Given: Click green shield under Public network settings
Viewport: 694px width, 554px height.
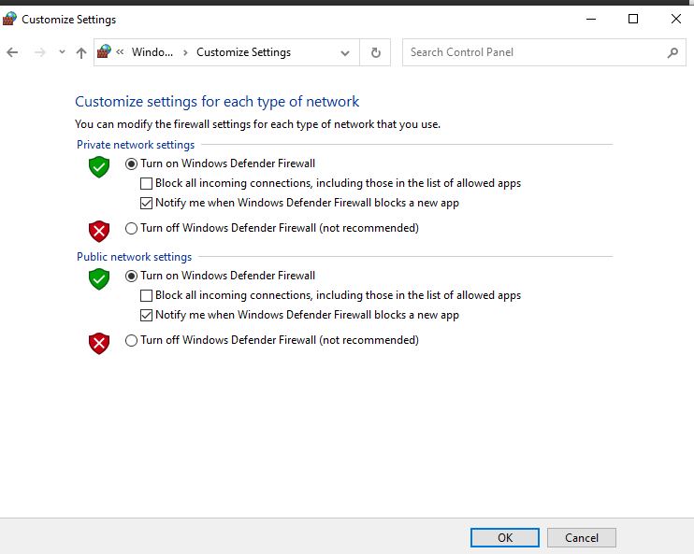Looking at the screenshot, I should (x=99, y=279).
